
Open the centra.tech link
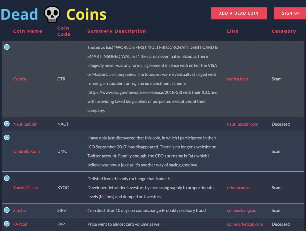237,79
